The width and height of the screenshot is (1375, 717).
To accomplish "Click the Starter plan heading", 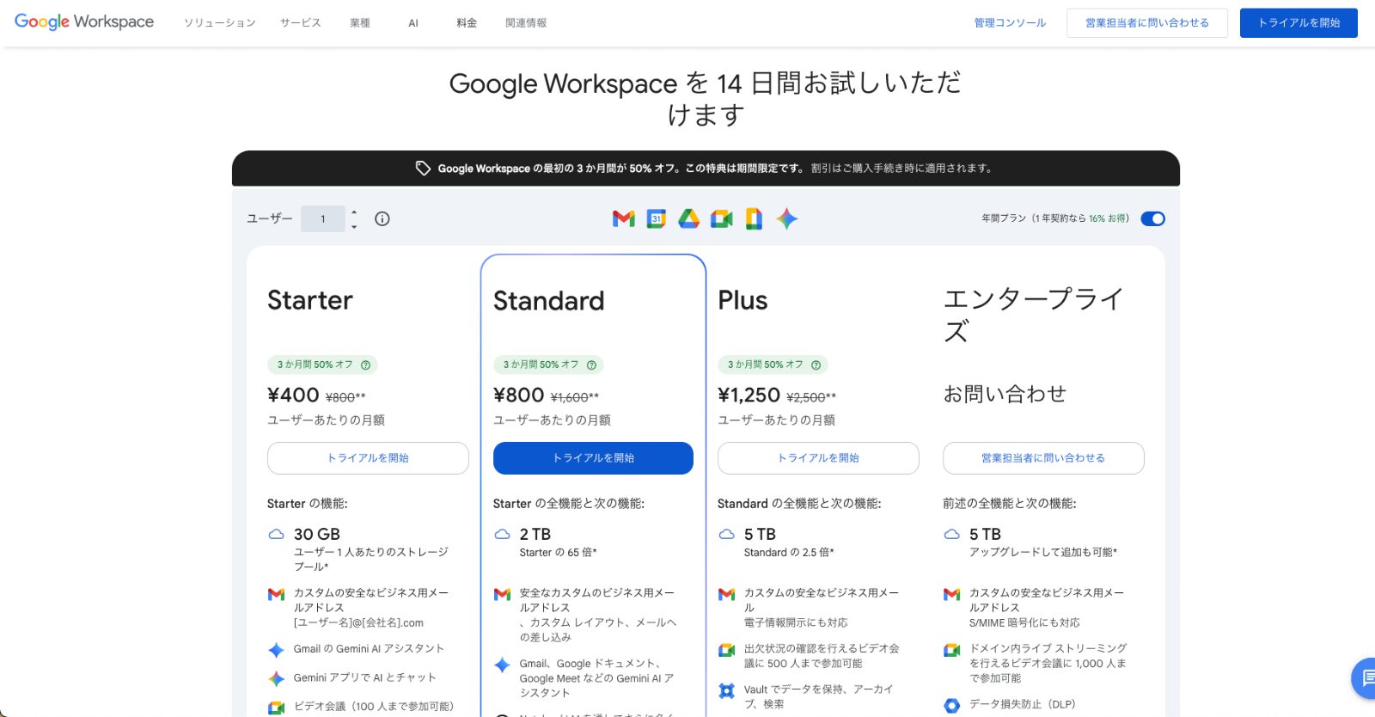I will [x=310, y=300].
